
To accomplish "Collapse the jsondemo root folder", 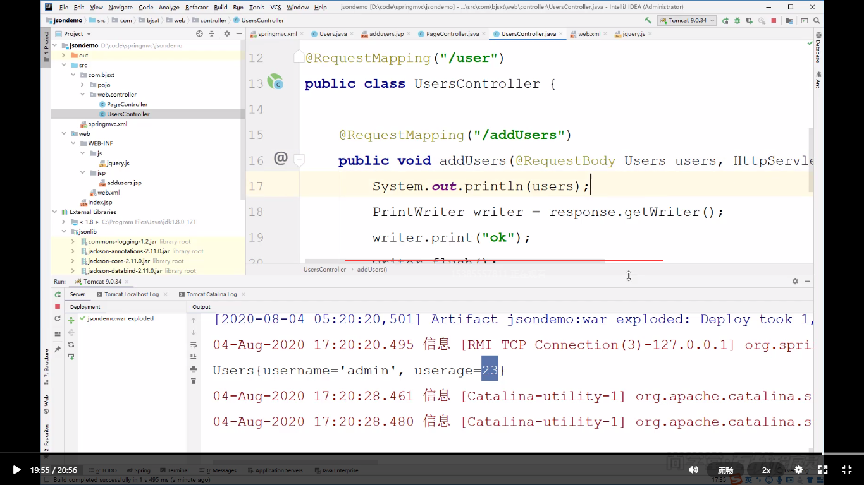I will tap(55, 45).
